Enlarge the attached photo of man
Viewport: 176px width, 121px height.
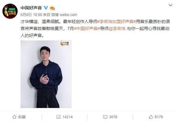[x=46, y=74]
